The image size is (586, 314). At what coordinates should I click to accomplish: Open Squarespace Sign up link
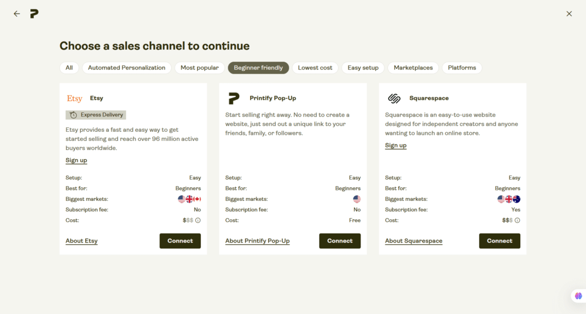coord(396,146)
